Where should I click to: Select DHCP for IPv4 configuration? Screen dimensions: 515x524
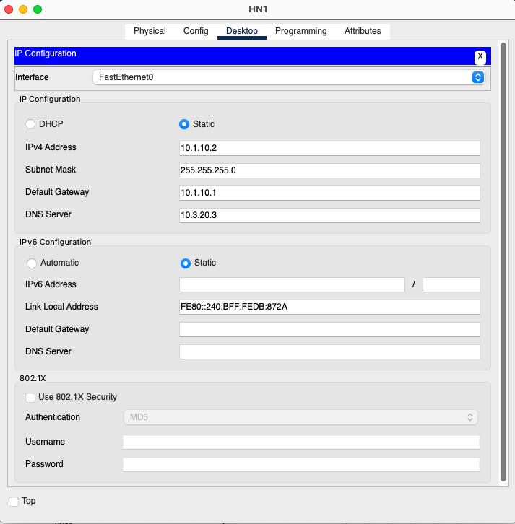click(31, 124)
